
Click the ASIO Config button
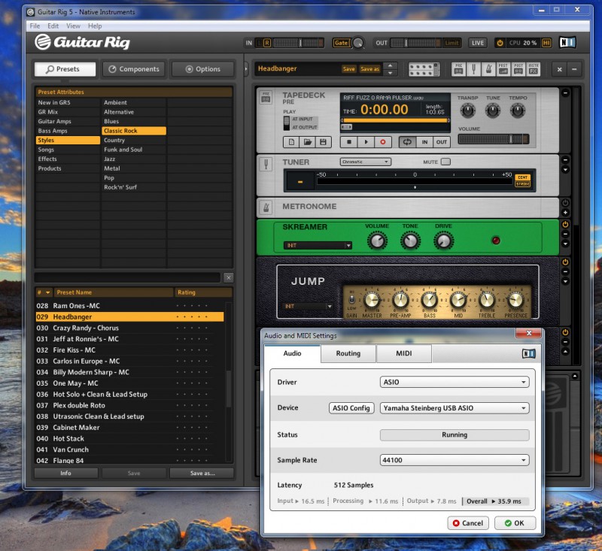(x=351, y=408)
